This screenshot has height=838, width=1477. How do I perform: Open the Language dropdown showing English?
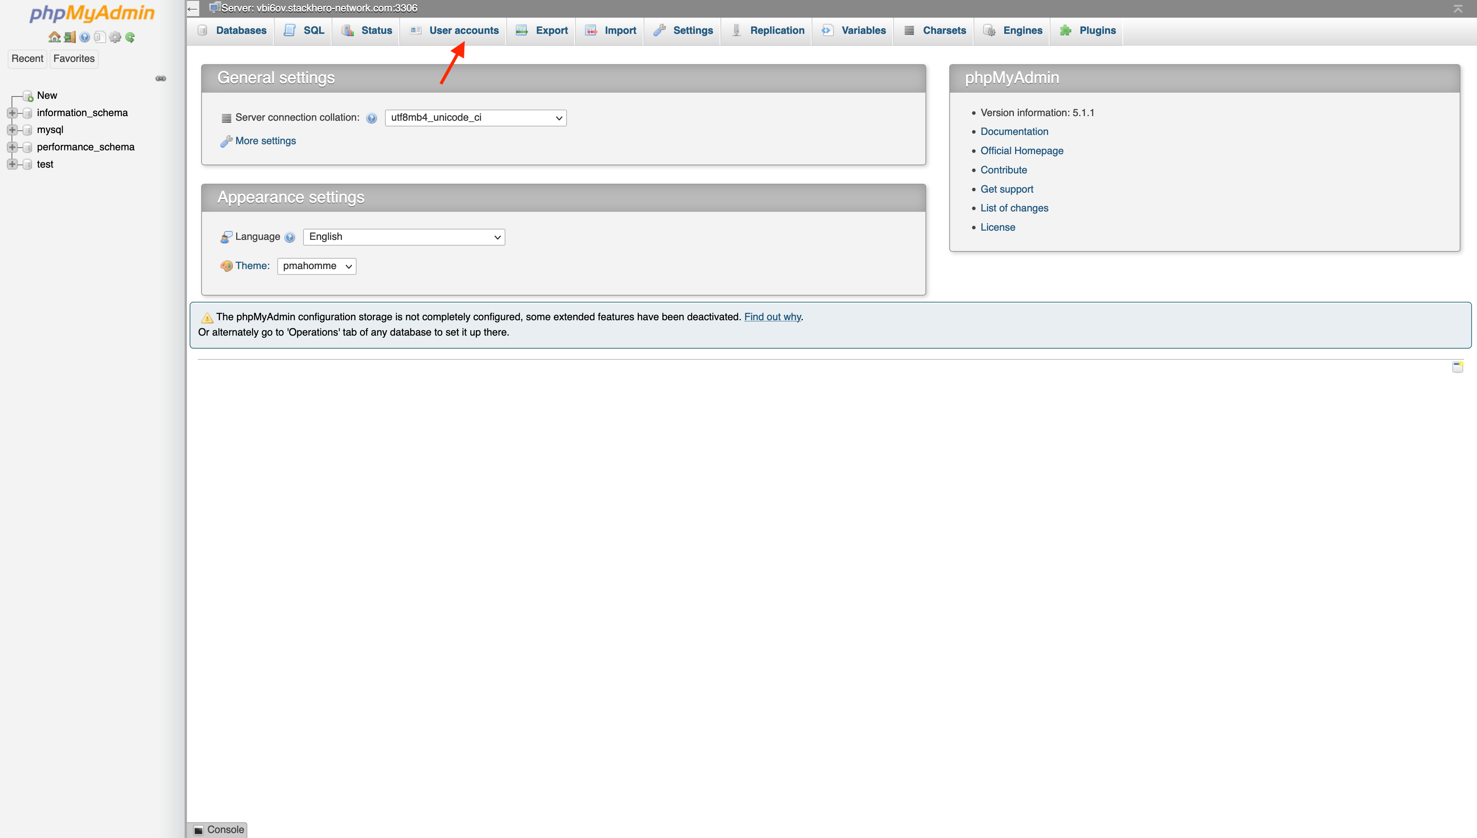[403, 237]
